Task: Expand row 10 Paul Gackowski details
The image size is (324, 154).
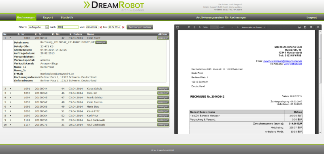Action: [10, 125]
